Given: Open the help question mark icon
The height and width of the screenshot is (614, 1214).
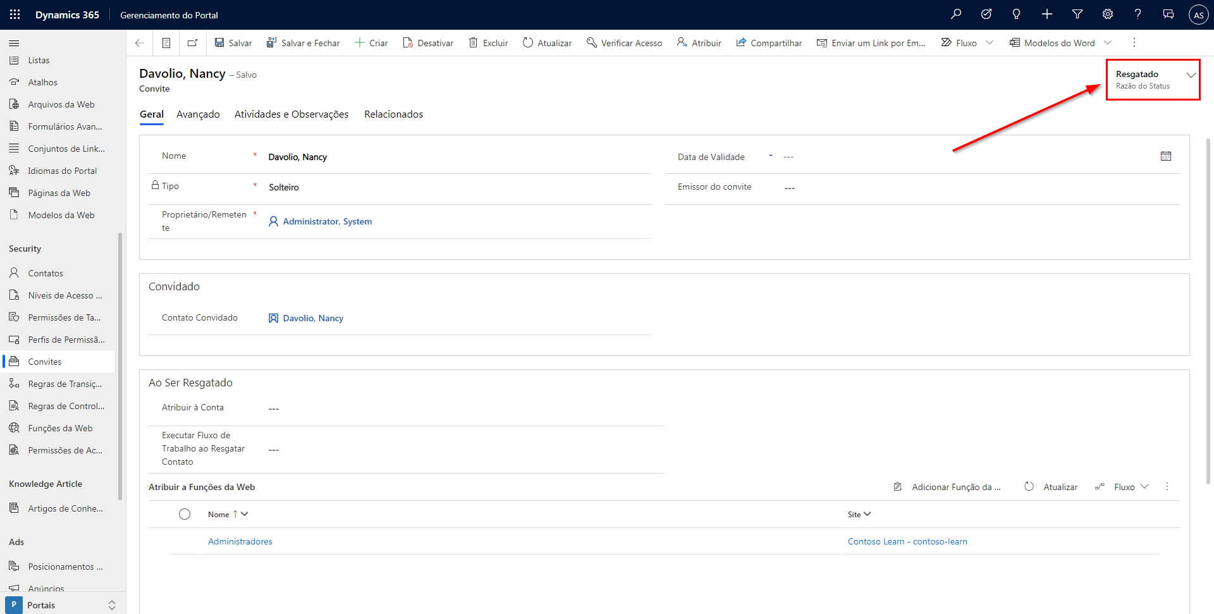Looking at the screenshot, I should (1138, 15).
